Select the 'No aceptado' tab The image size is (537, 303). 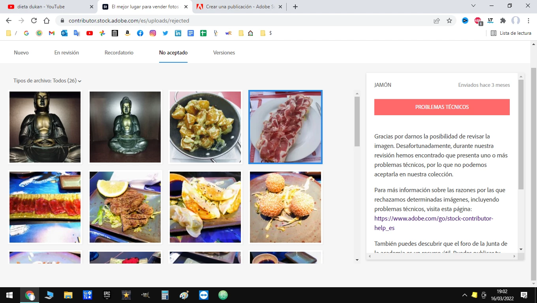pos(173,52)
